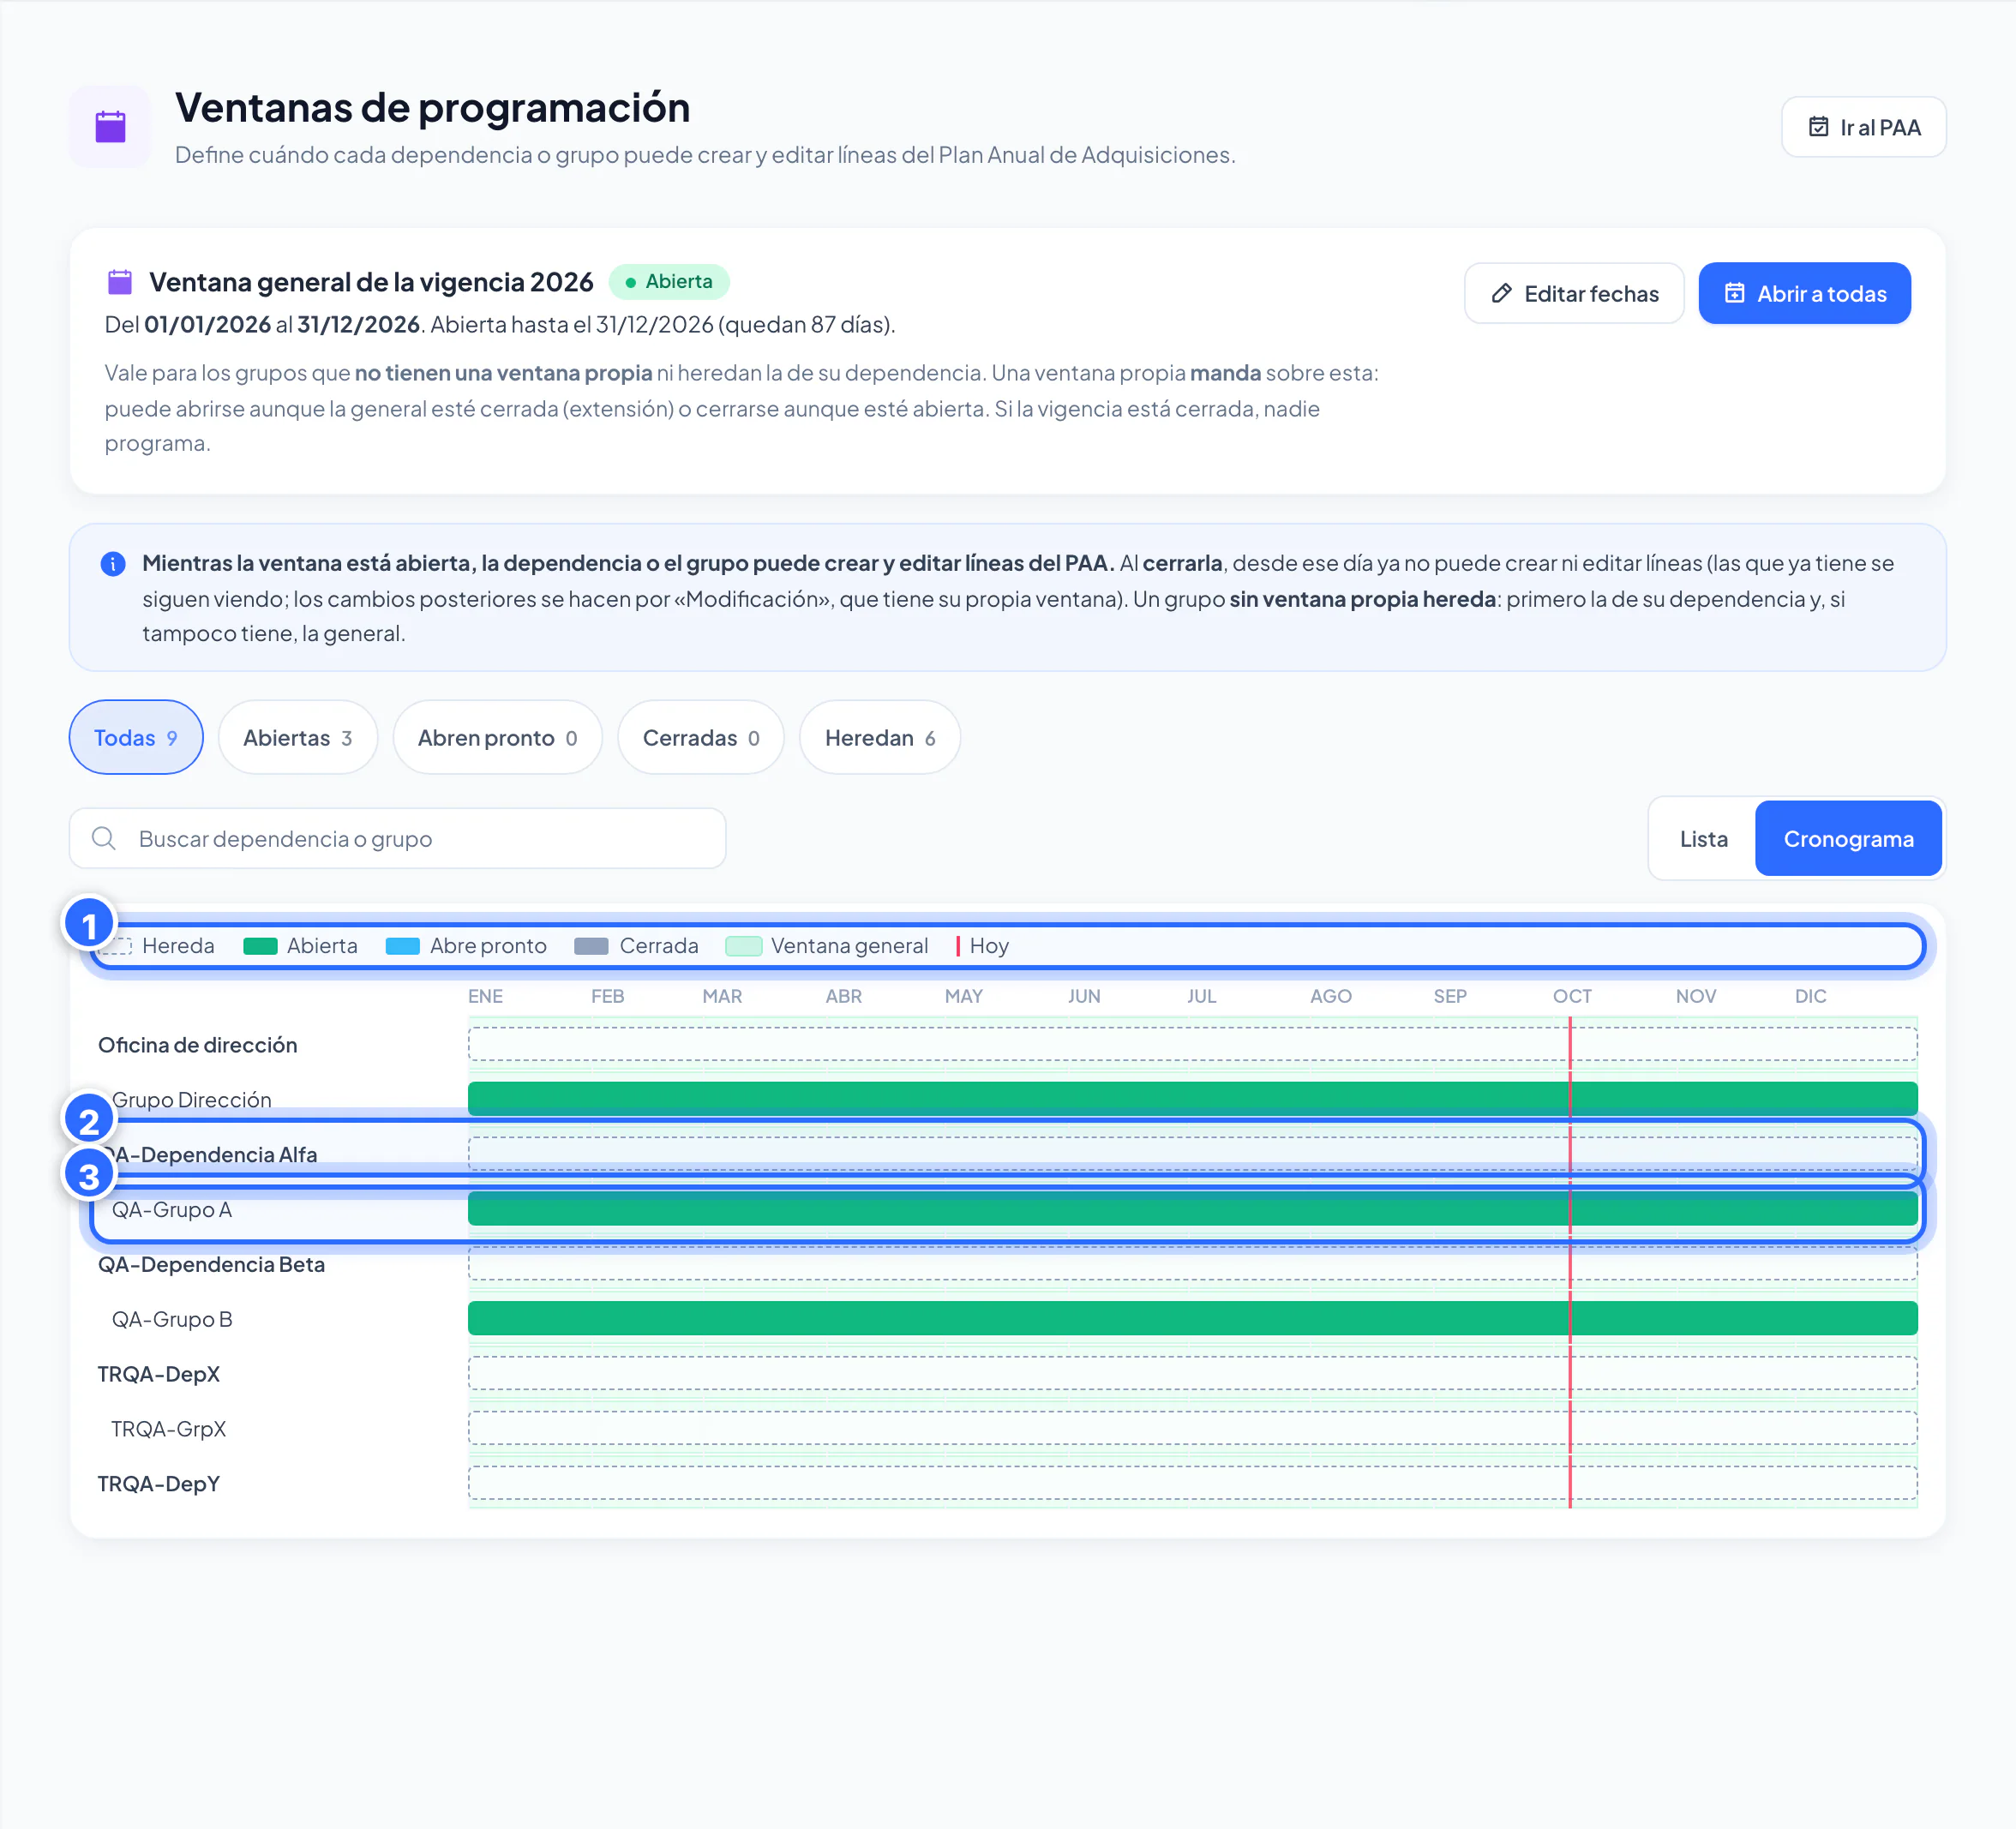Filter by Heredan 6
The height and width of the screenshot is (1829, 2016).
pyautogui.click(x=880, y=738)
